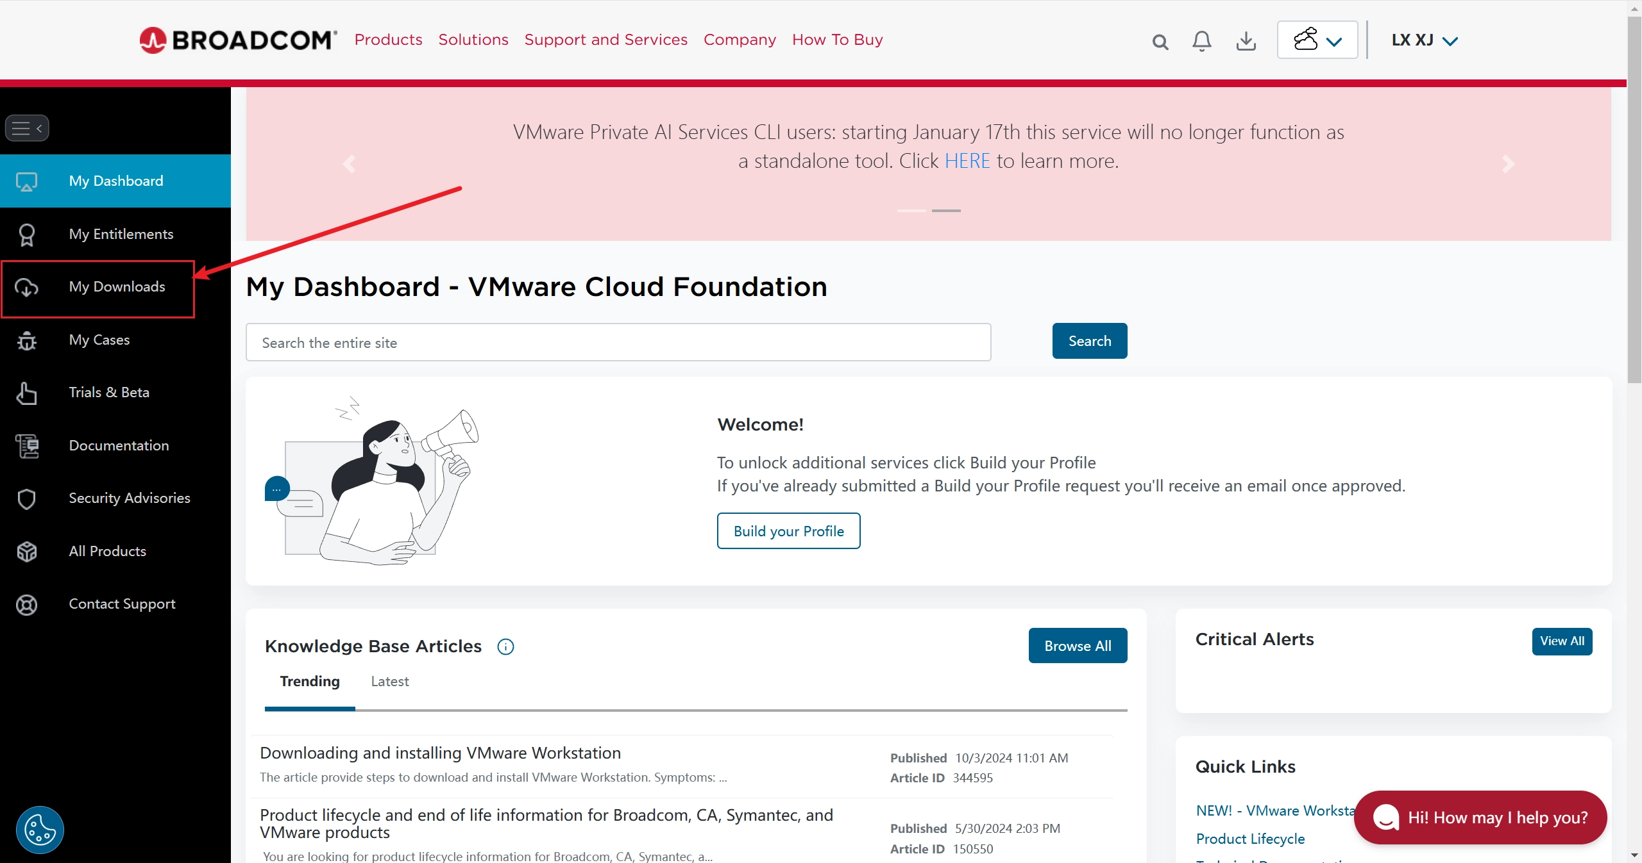Click the cookie preferences icon
The height and width of the screenshot is (863, 1642).
(40, 830)
